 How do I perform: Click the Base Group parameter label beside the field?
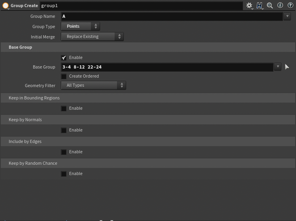pos(44,67)
